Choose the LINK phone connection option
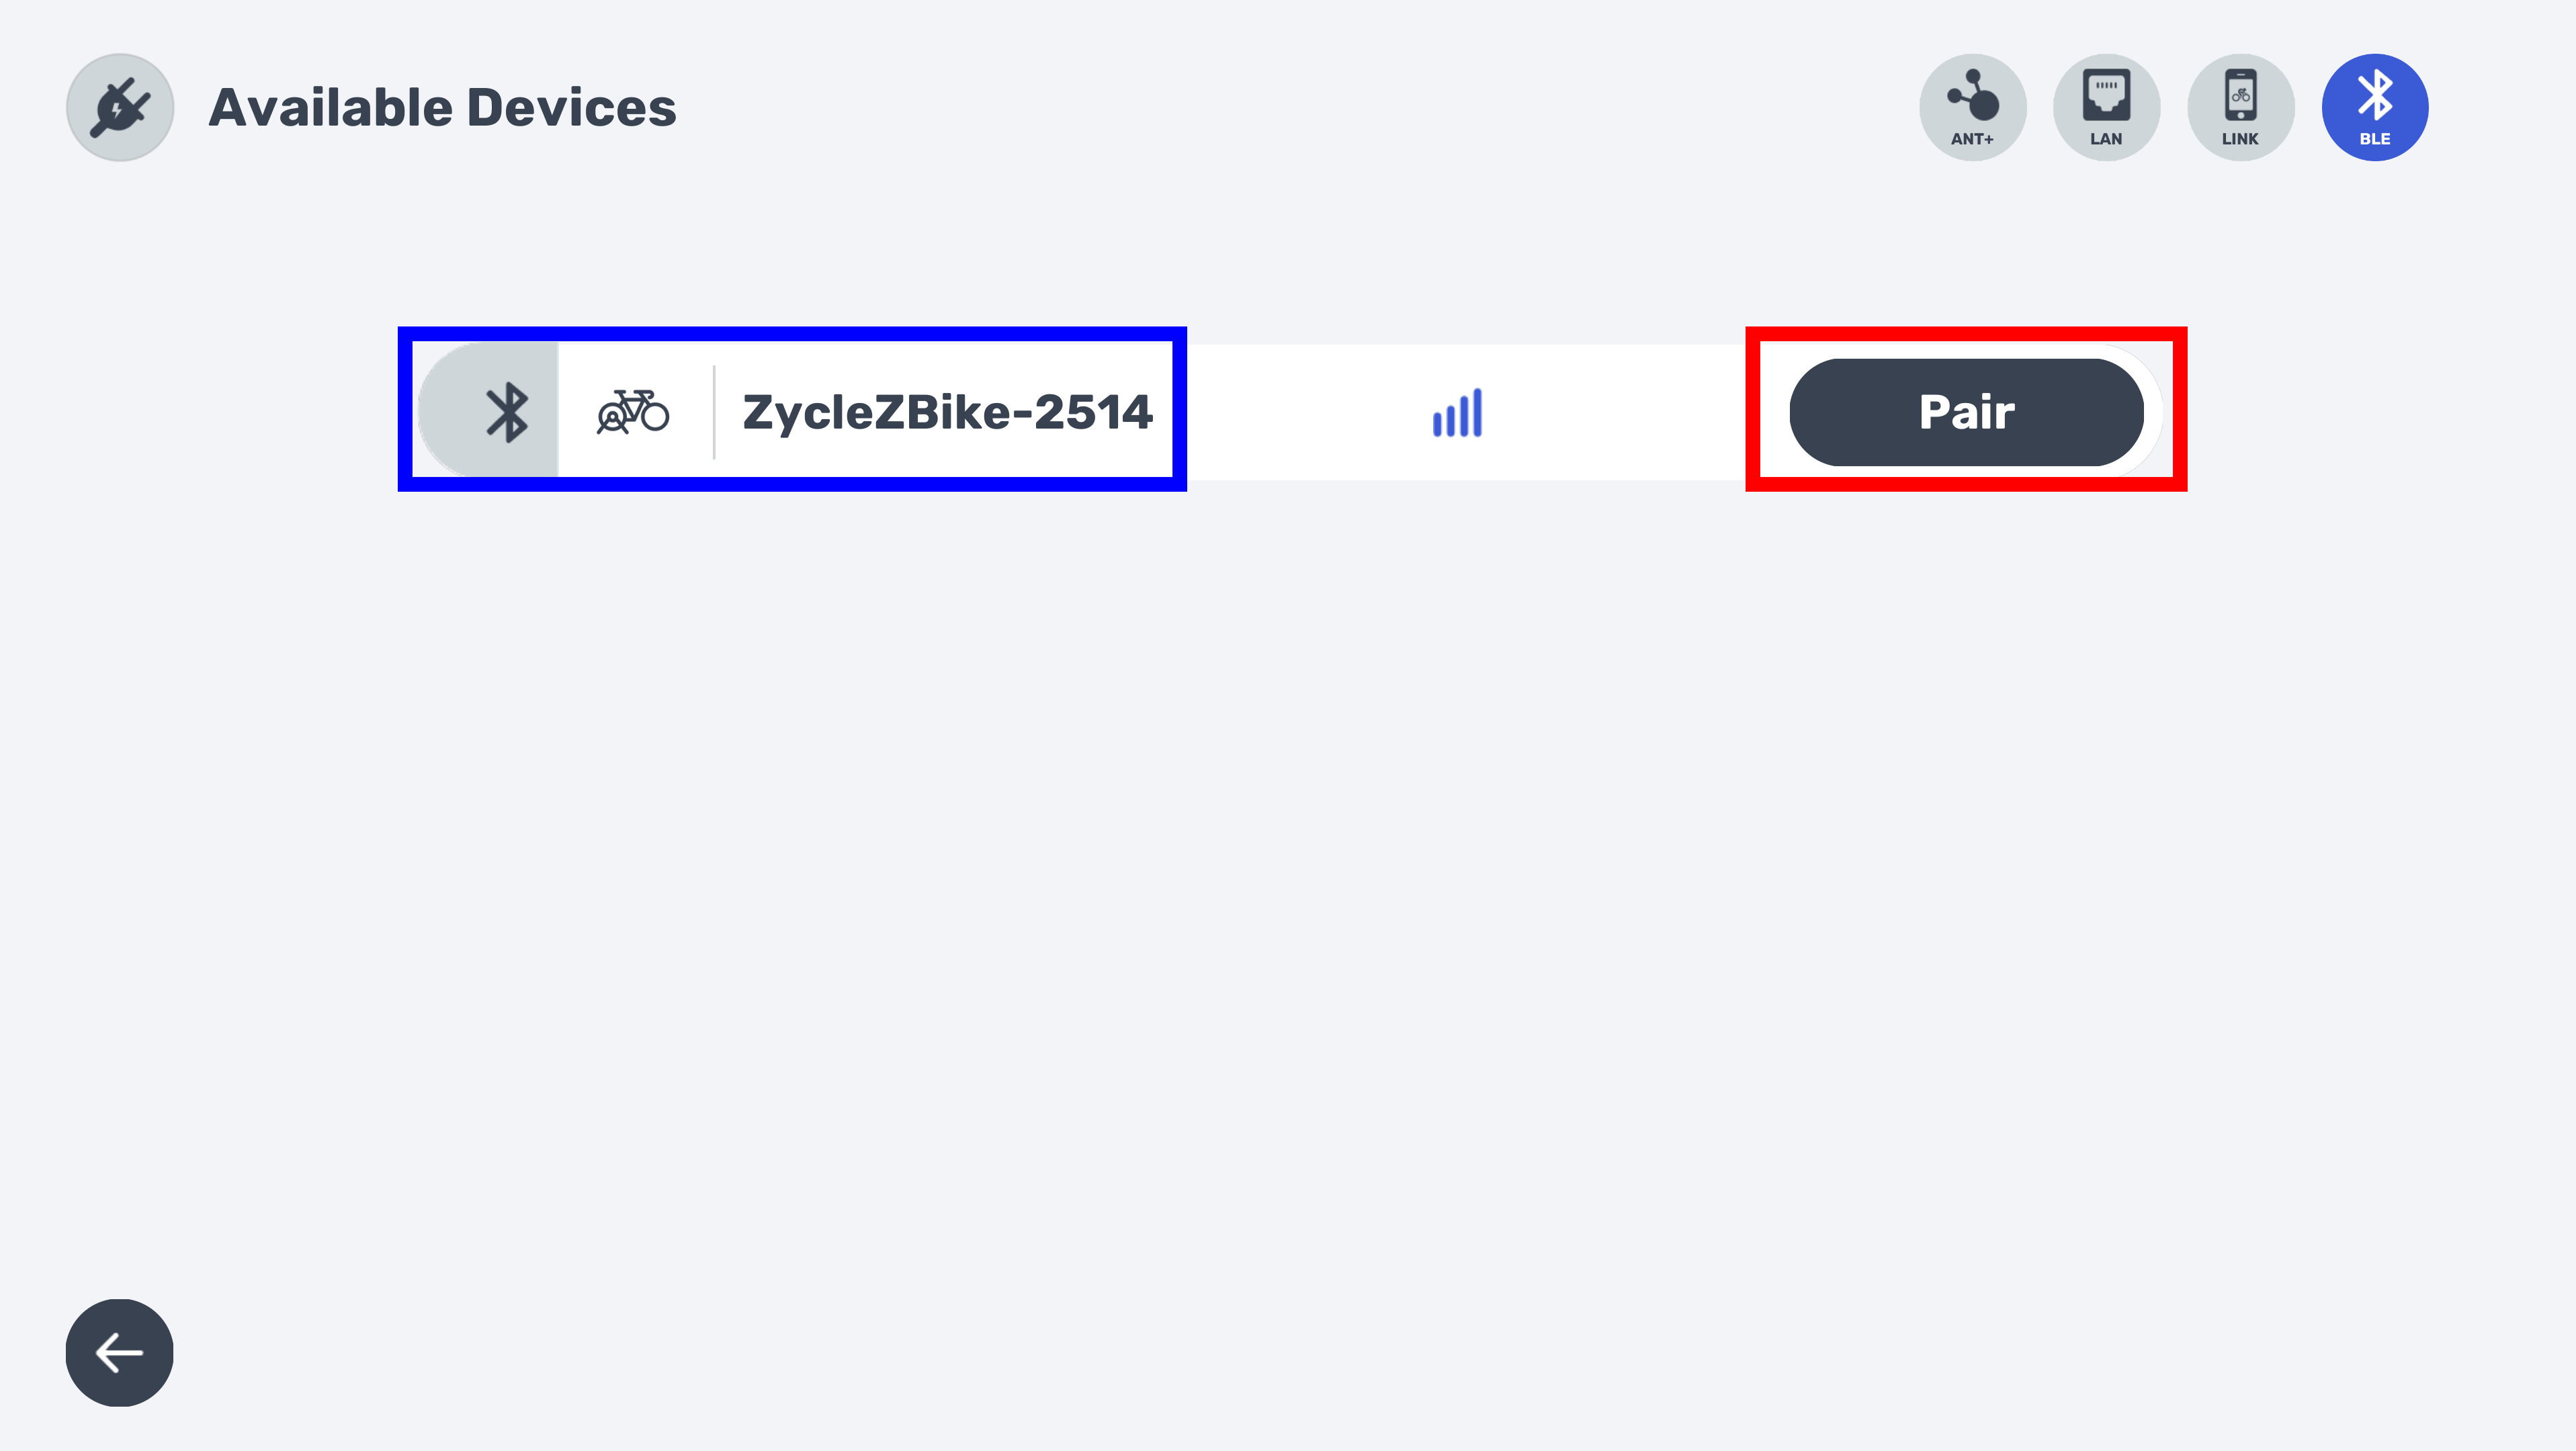The image size is (2576, 1451). pos(2240,107)
